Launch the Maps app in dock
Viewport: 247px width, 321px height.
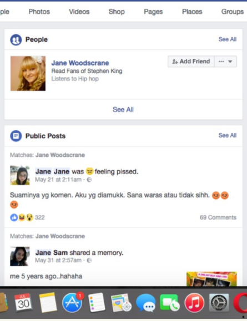tap(121, 303)
